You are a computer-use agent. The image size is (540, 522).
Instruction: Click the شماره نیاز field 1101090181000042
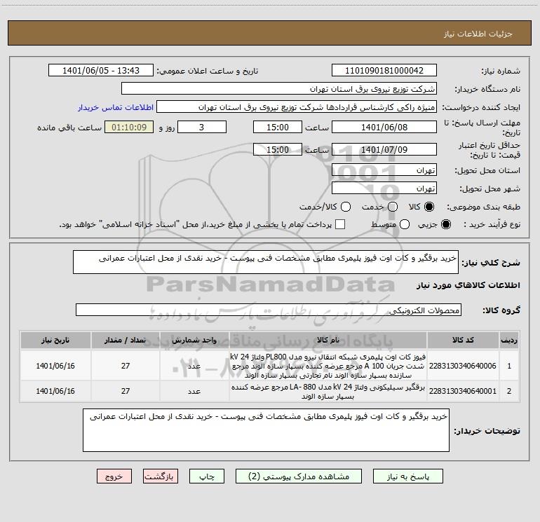[384, 70]
